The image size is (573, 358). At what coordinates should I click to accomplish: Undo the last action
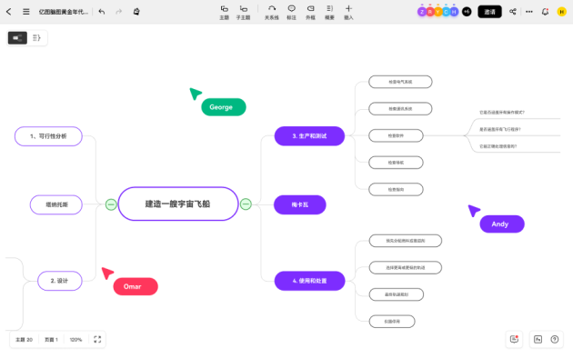point(102,12)
